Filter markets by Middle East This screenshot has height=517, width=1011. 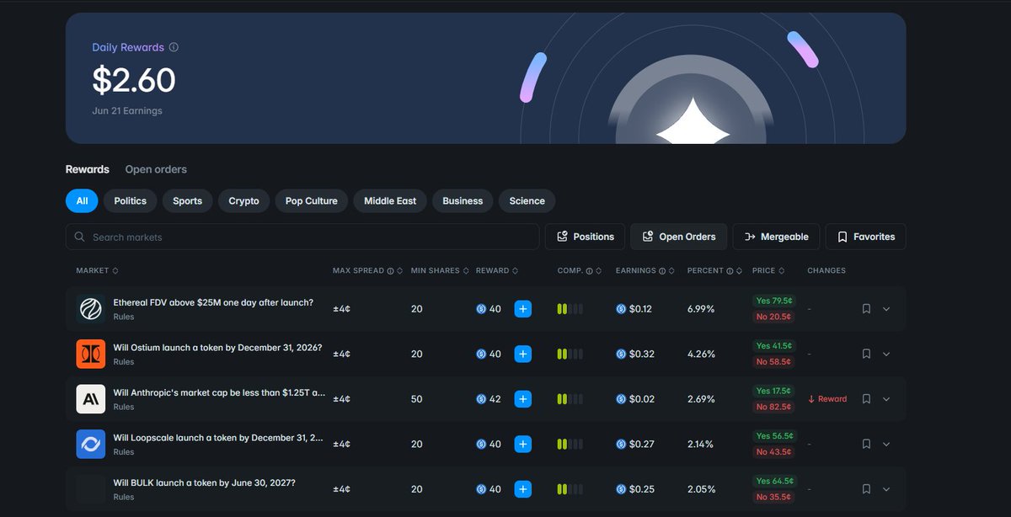click(x=390, y=201)
